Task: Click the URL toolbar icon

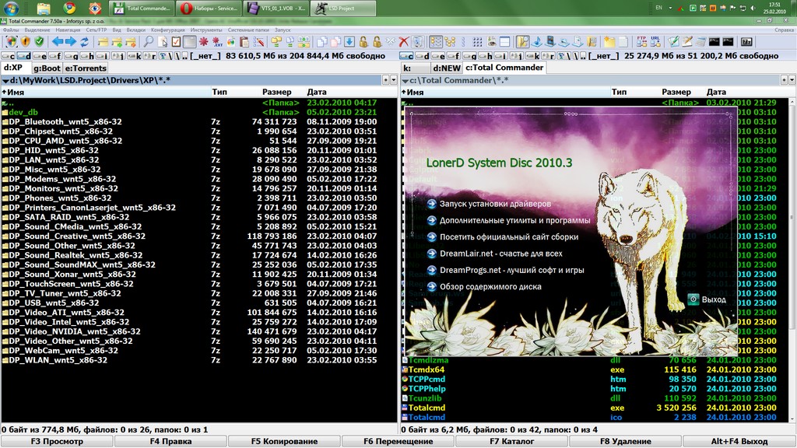Action: click(x=655, y=41)
